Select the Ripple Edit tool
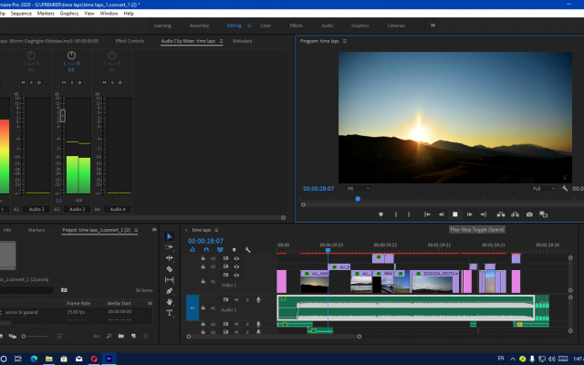 pos(170,257)
